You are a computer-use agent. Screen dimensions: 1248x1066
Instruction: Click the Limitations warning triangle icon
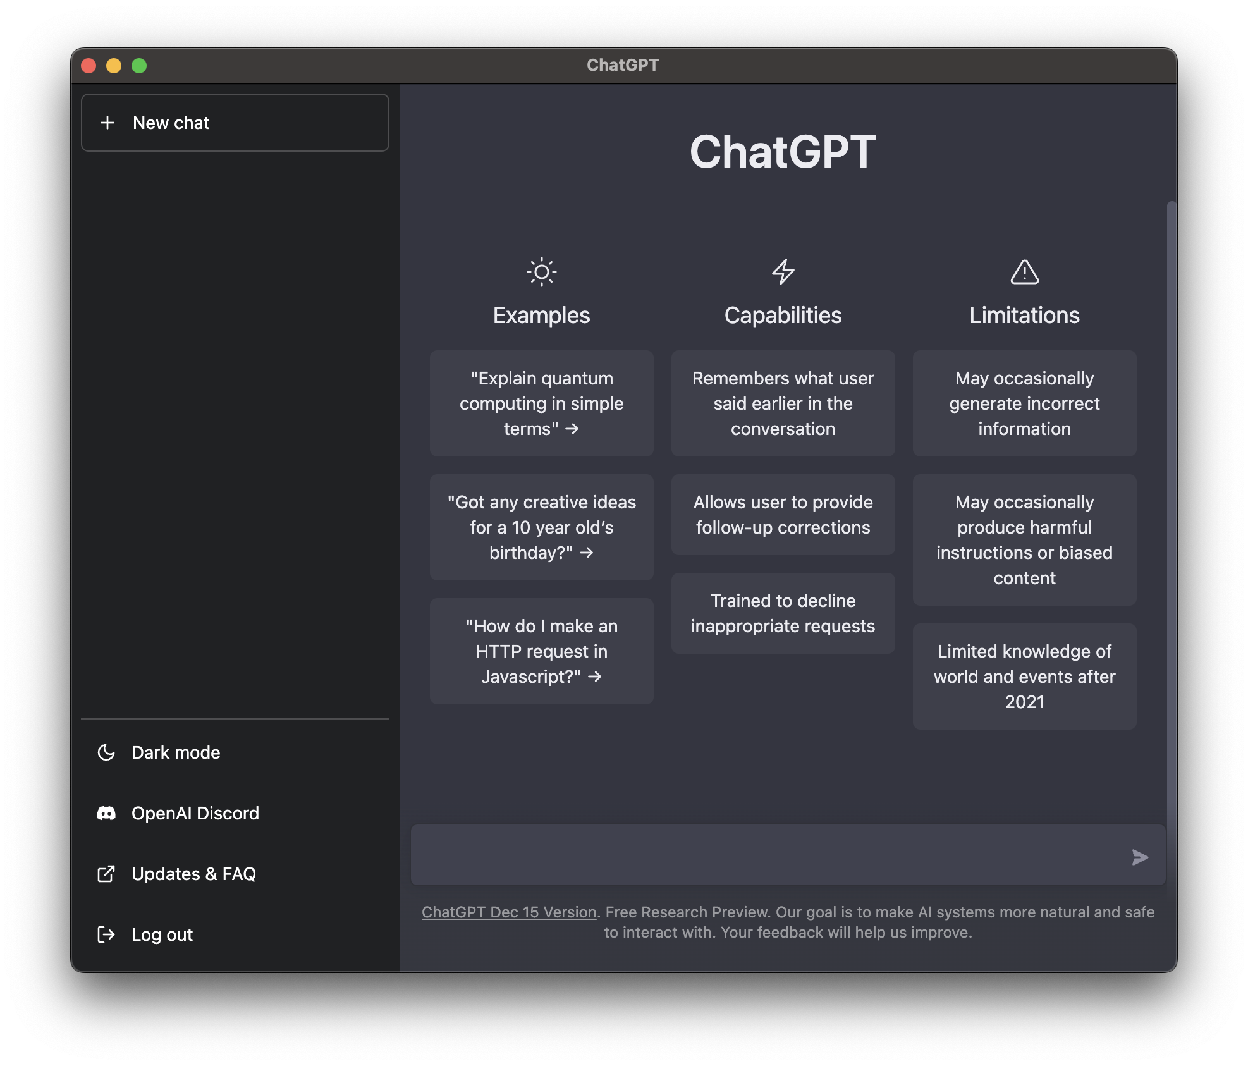click(1024, 271)
